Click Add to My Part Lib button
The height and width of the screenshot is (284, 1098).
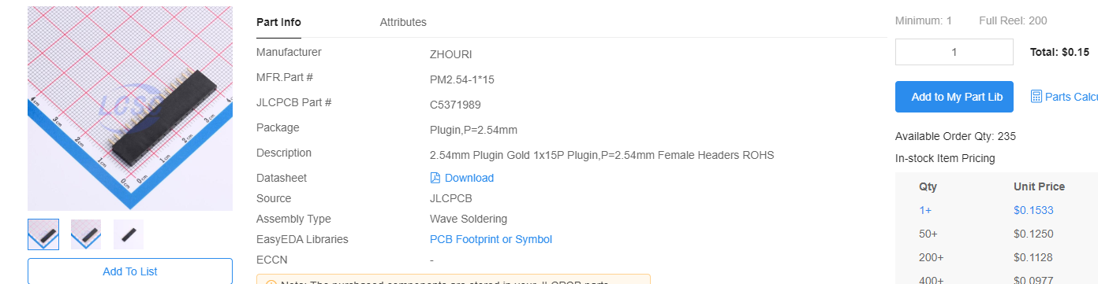954,97
